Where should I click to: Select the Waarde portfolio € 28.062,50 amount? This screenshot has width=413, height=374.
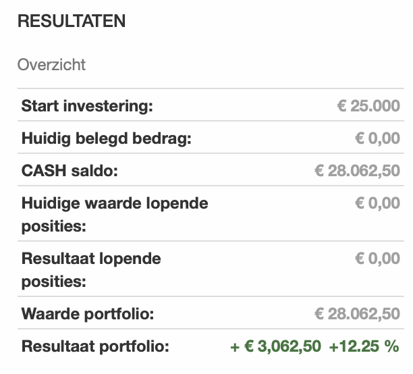pos(357,314)
